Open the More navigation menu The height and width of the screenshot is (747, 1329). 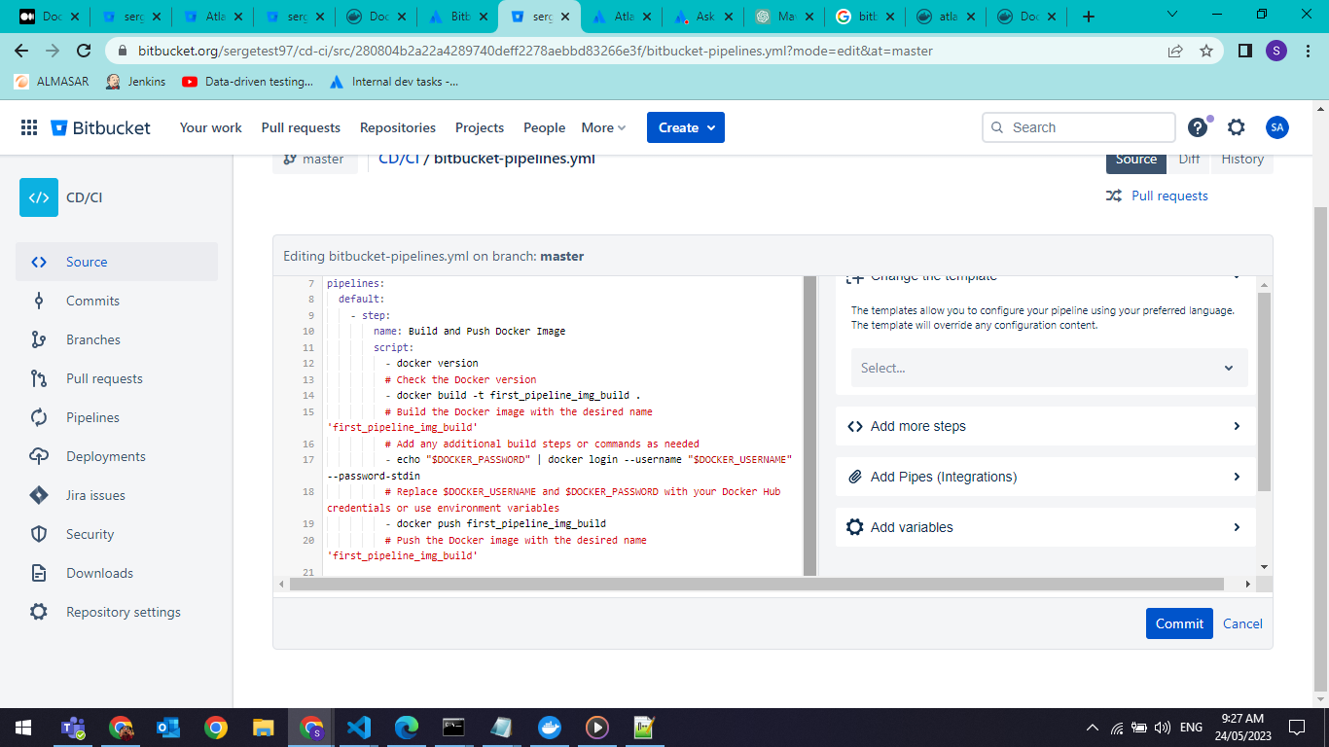click(x=603, y=127)
